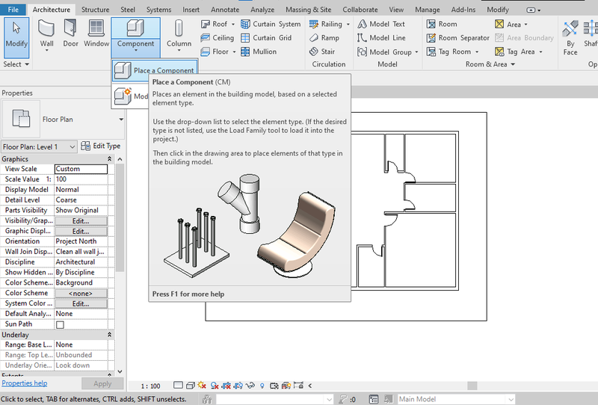
Task: Click the 1 : 100 view scale
Action: 150,386
